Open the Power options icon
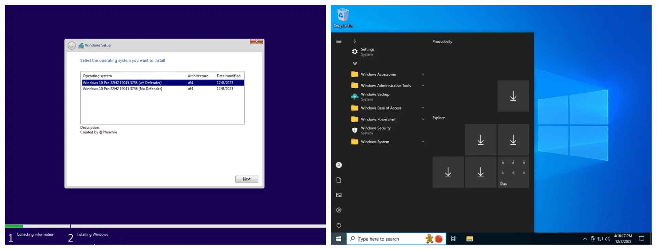Screen dimensions: 657x250 click(x=339, y=225)
